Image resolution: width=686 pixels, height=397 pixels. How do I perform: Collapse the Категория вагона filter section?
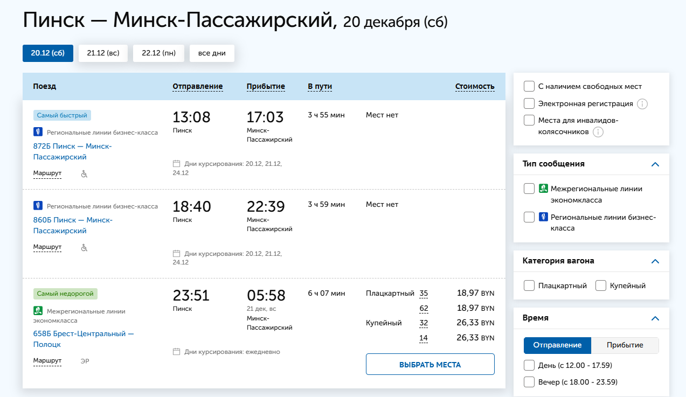pos(655,261)
